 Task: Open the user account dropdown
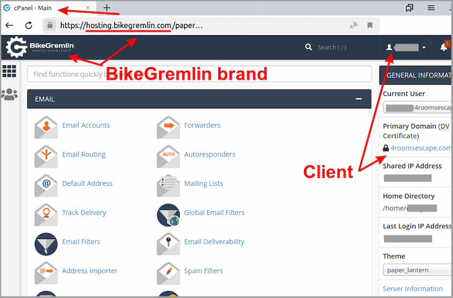tap(406, 47)
